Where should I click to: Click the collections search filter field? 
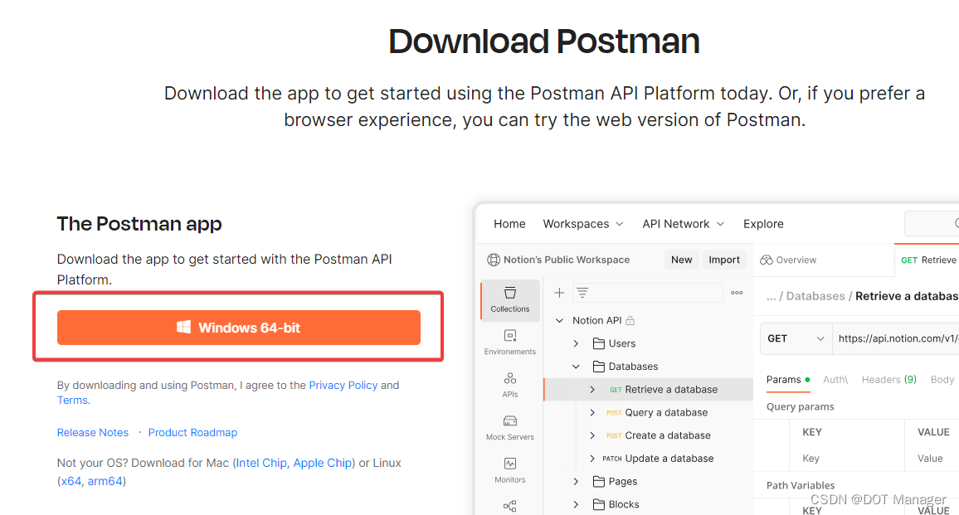coord(648,293)
